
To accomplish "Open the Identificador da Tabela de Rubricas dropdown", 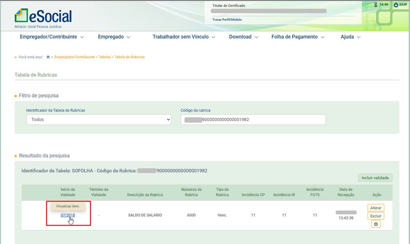I will (x=98, y=119).
